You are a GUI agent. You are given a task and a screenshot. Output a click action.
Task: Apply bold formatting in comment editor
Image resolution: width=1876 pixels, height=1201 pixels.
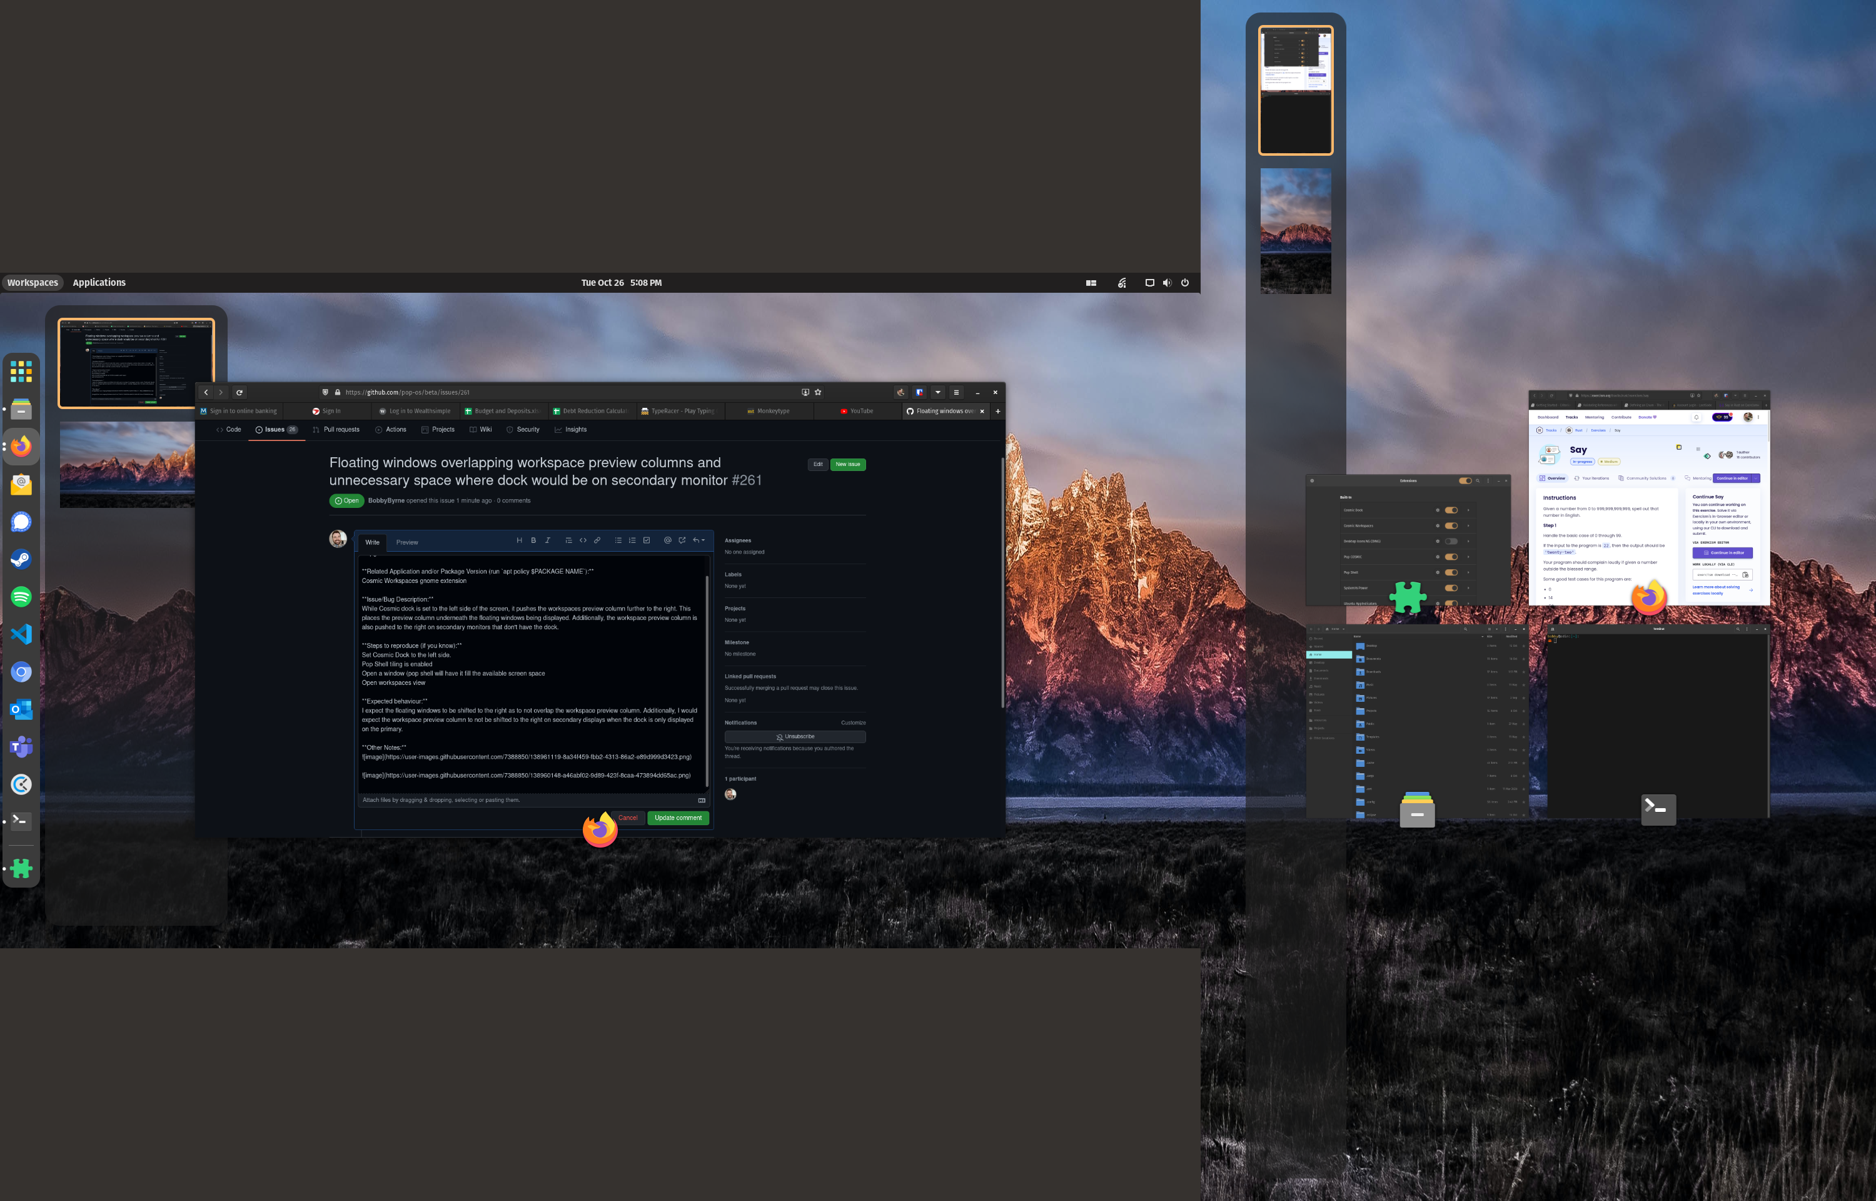[533, 540]
